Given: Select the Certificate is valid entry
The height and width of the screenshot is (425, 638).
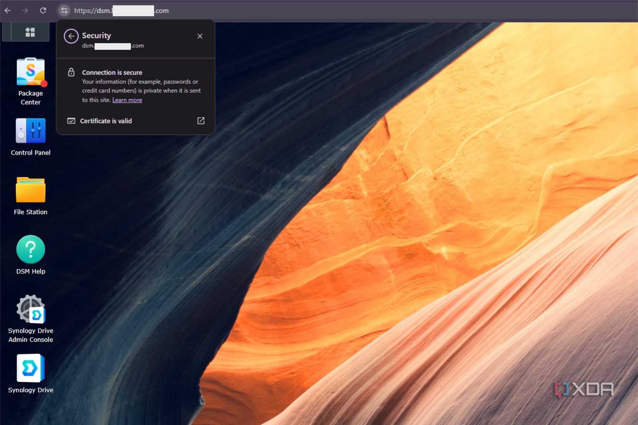Looking at the screenshot, I should (135, 121).
